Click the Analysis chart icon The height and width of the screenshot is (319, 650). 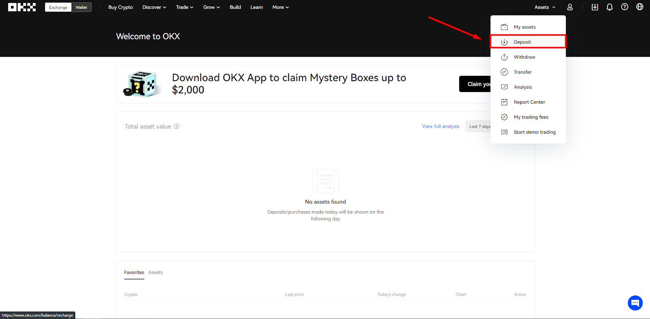pos(504,87)
